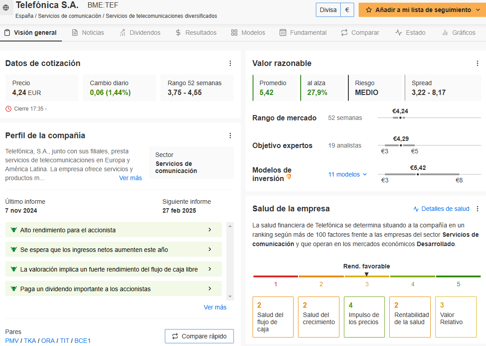Click the Divisa currency button
The image size is (486, 346).
point(328,10)
